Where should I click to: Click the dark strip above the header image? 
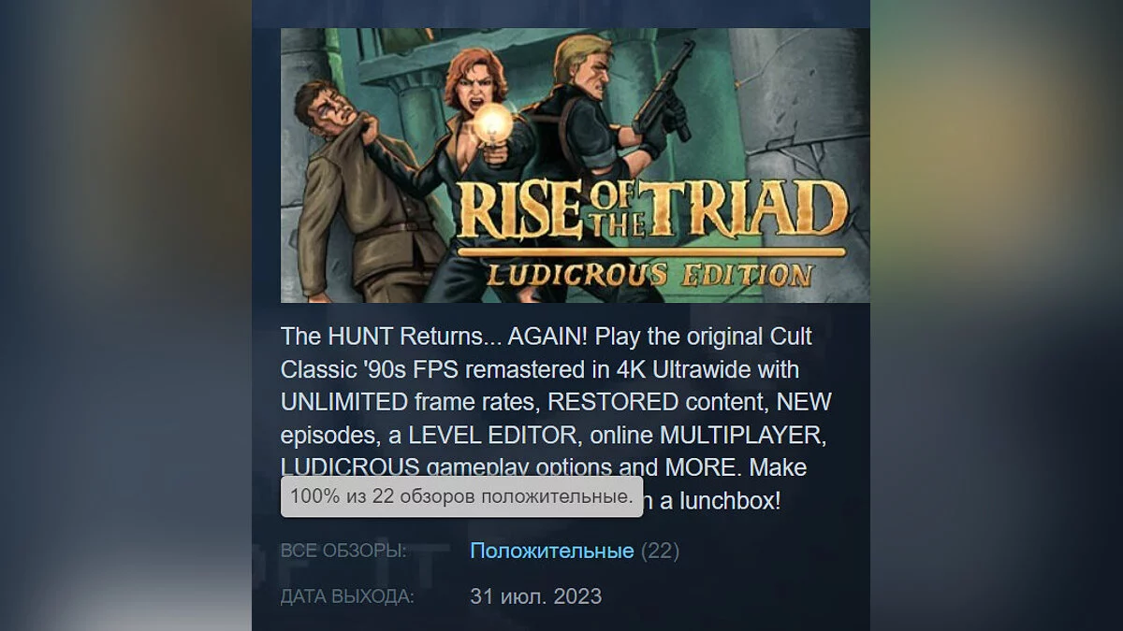(561, 13)
